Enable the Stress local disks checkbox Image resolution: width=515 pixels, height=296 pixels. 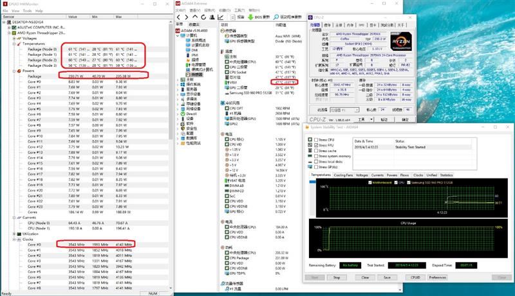point(316,162)
